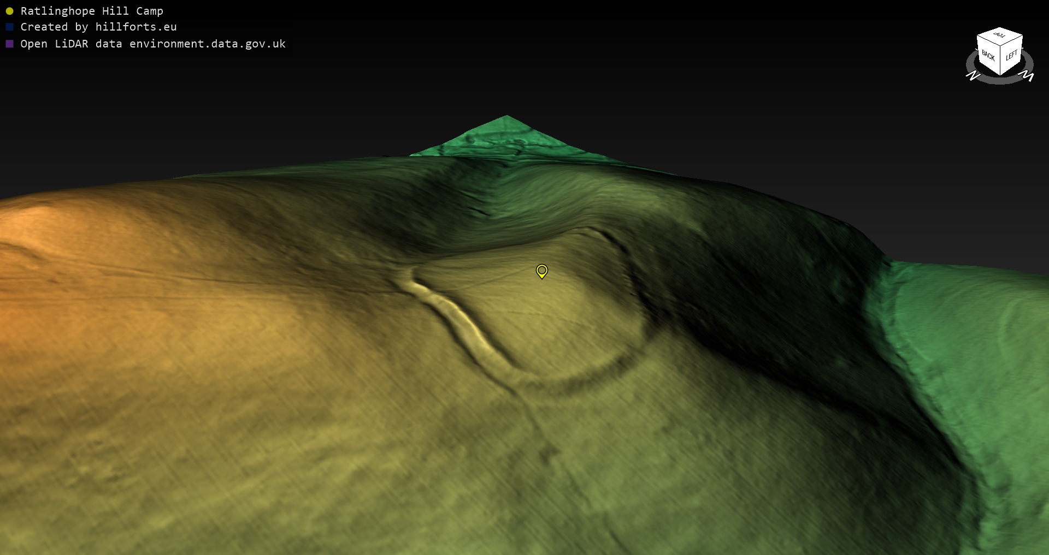Open the Created by hillforts.eu link
The width and height of the screenshot is (1049, 555).
pyautogui.click(x=98, y=27)
